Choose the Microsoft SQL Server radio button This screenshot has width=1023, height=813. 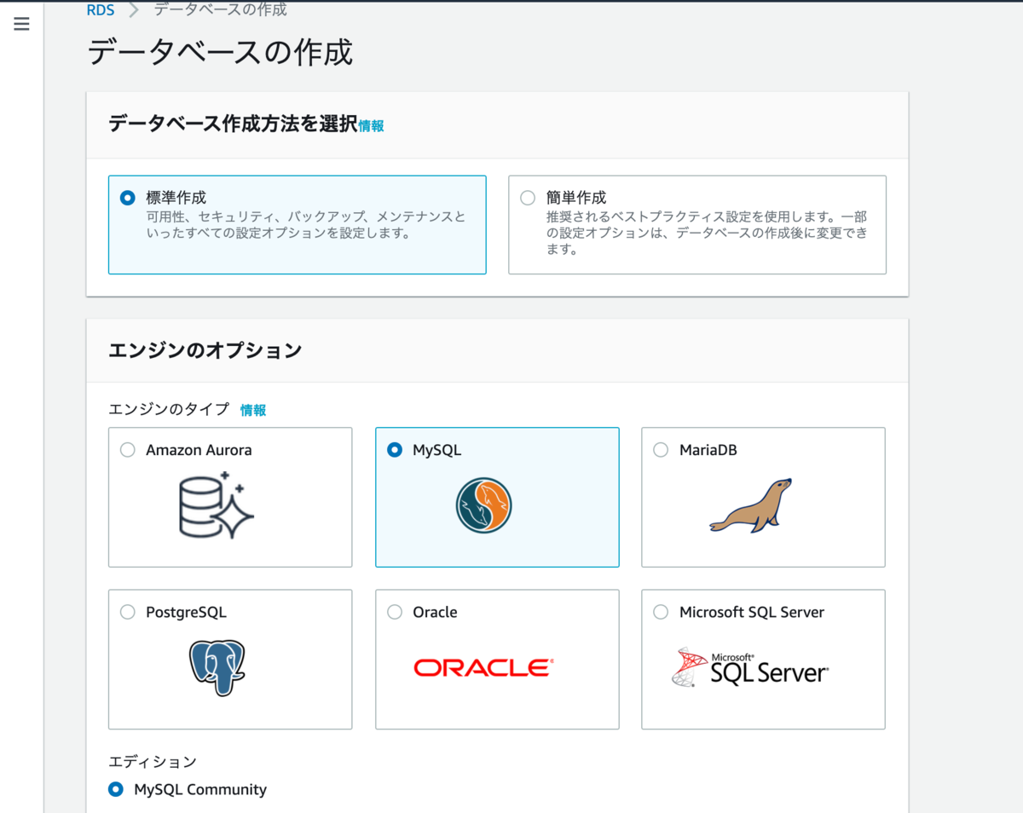(x=661, y=612)
